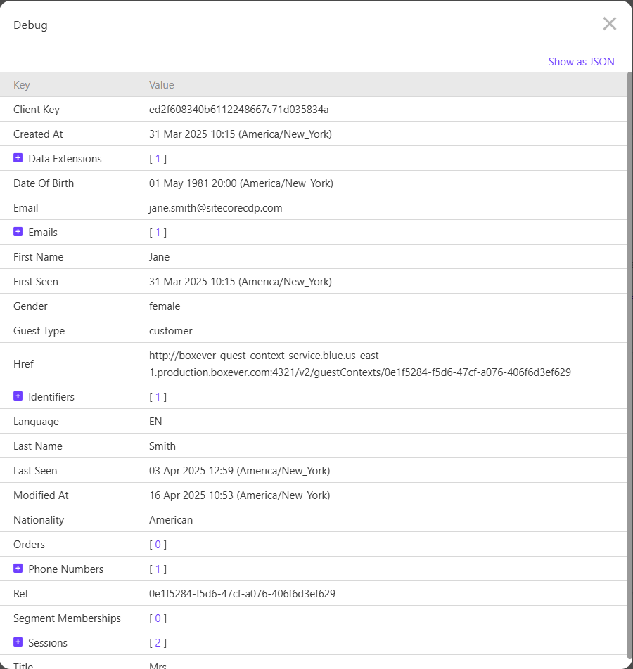
Task: Expand Sessions using its plus icon
Action: [x=18, y=642]
